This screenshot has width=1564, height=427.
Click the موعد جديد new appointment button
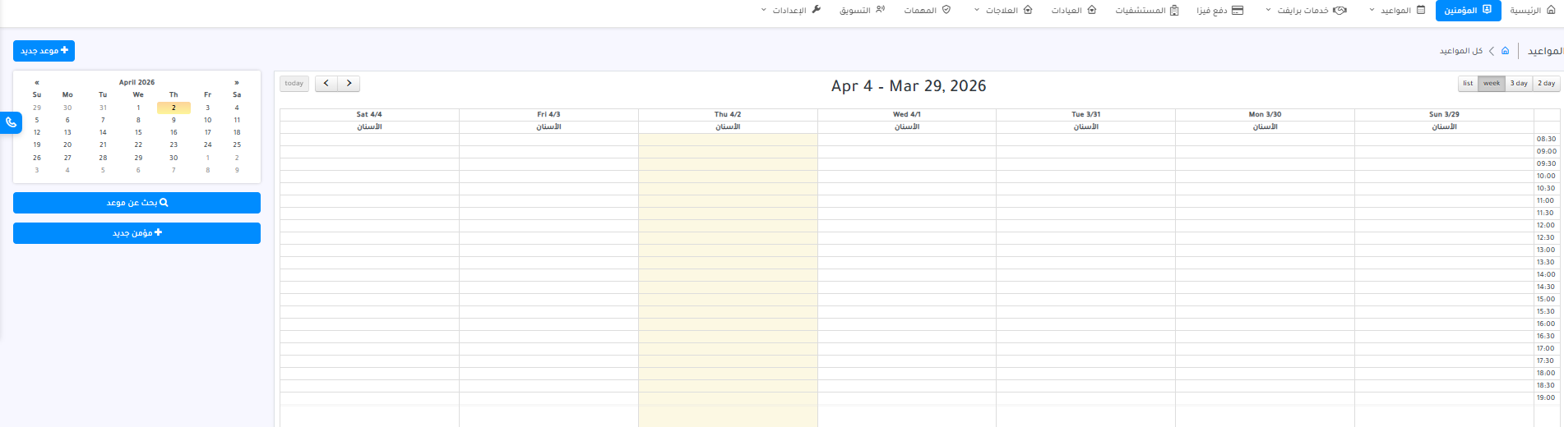[x=44, y=51]
